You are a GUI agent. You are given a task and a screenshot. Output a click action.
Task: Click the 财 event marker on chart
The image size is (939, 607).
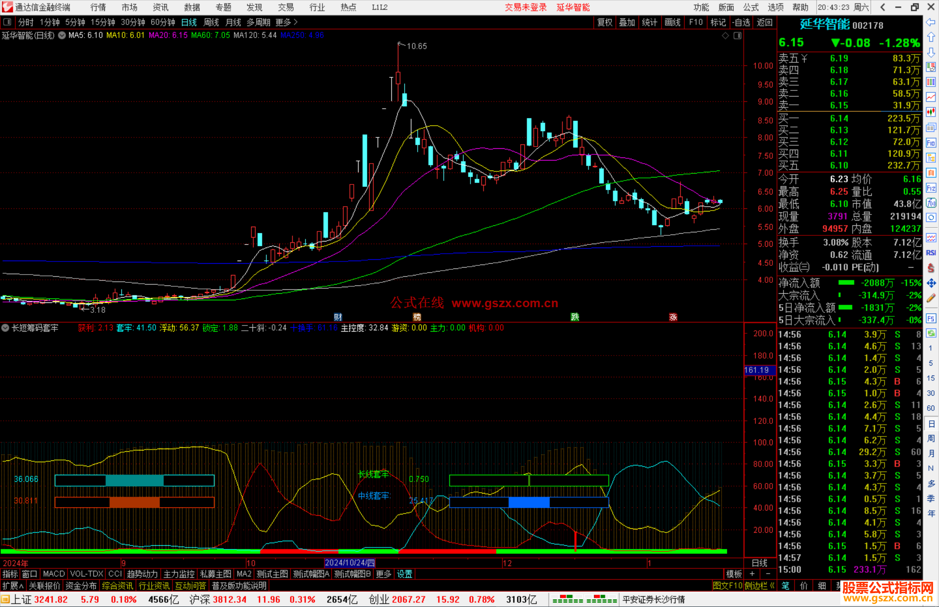[338, 317]
